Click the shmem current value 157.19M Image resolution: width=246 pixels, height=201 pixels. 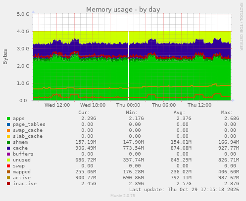coord(86,142)
